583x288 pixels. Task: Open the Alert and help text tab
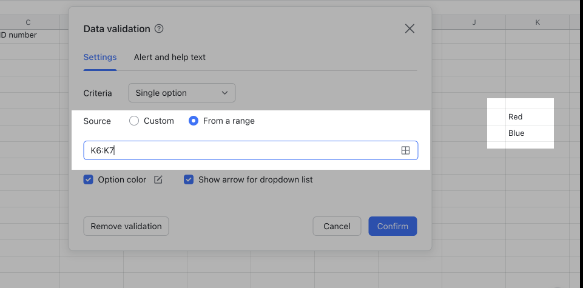tap(170, 57)
